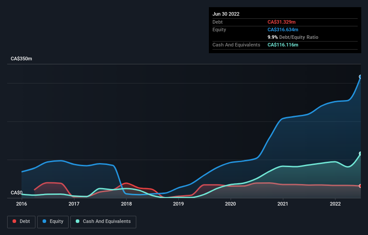Click the Jun 30 2022 tooltip date
The image size is (368, 235).
tap(226, 14)
